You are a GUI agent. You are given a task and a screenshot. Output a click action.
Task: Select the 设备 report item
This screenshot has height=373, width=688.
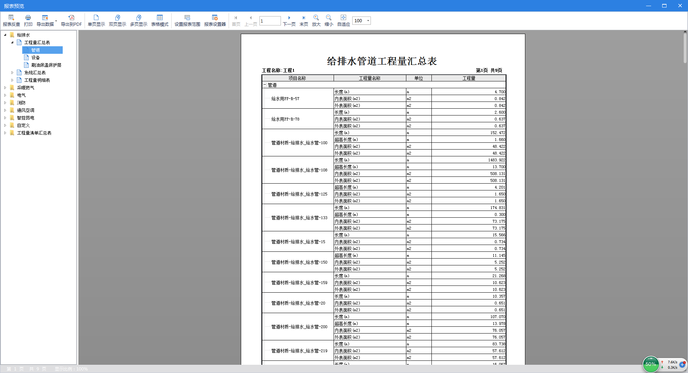tap(35, 57)
